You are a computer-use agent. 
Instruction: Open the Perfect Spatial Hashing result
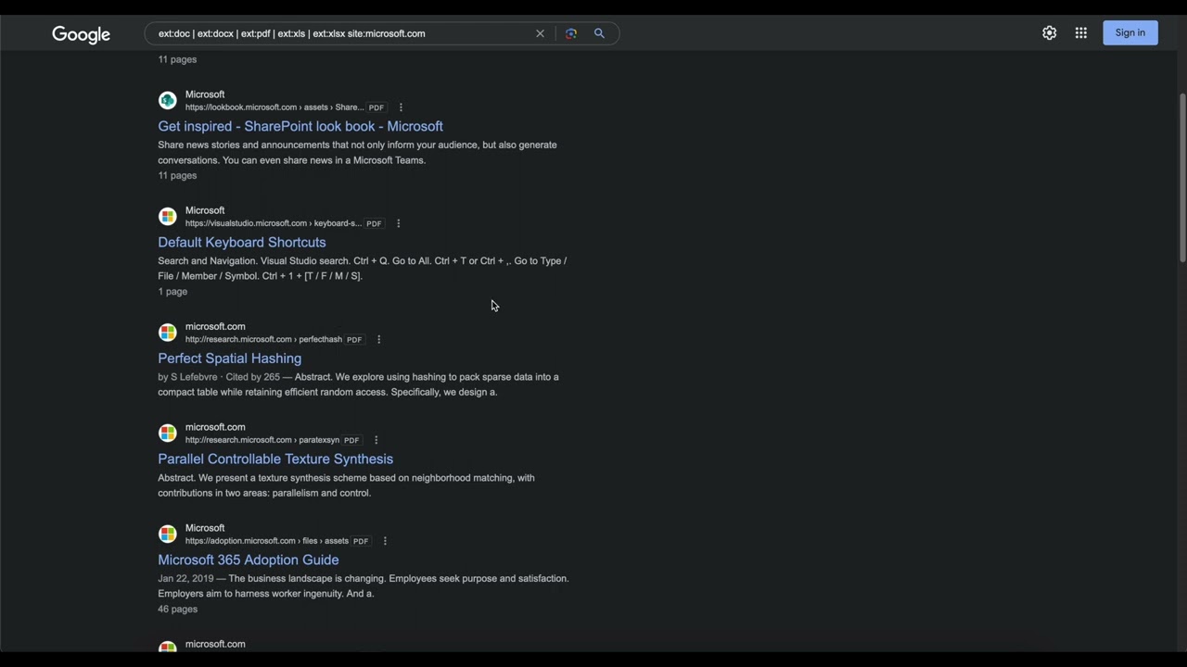tap(229, 358)
